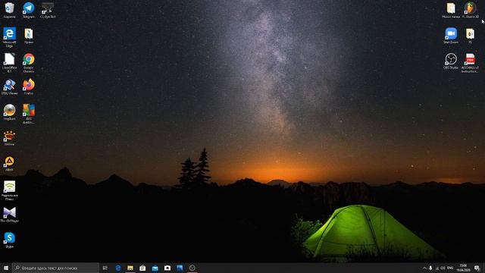The image size is (485, 273).
Task: Open Microsoft Store from the taskbar
Action: click(x=142, y=268)
